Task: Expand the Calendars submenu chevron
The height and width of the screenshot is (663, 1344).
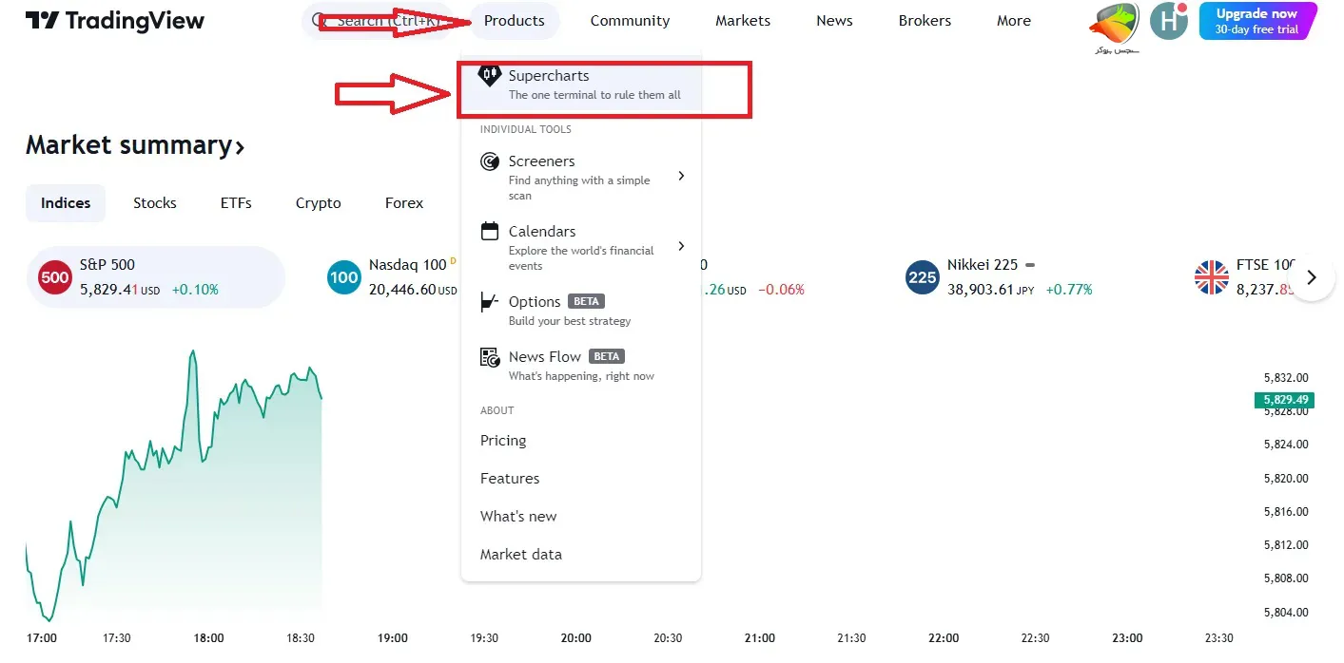Action: (x=681, y=246)
